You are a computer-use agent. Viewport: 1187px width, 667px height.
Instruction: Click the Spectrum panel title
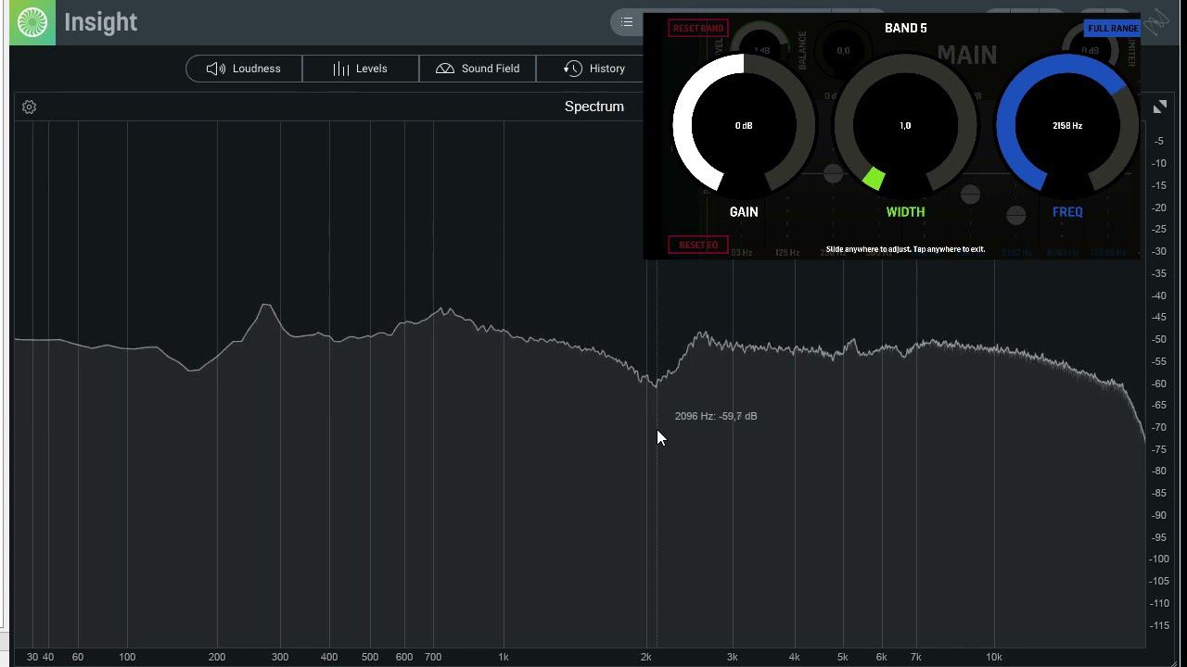point(594,107)
